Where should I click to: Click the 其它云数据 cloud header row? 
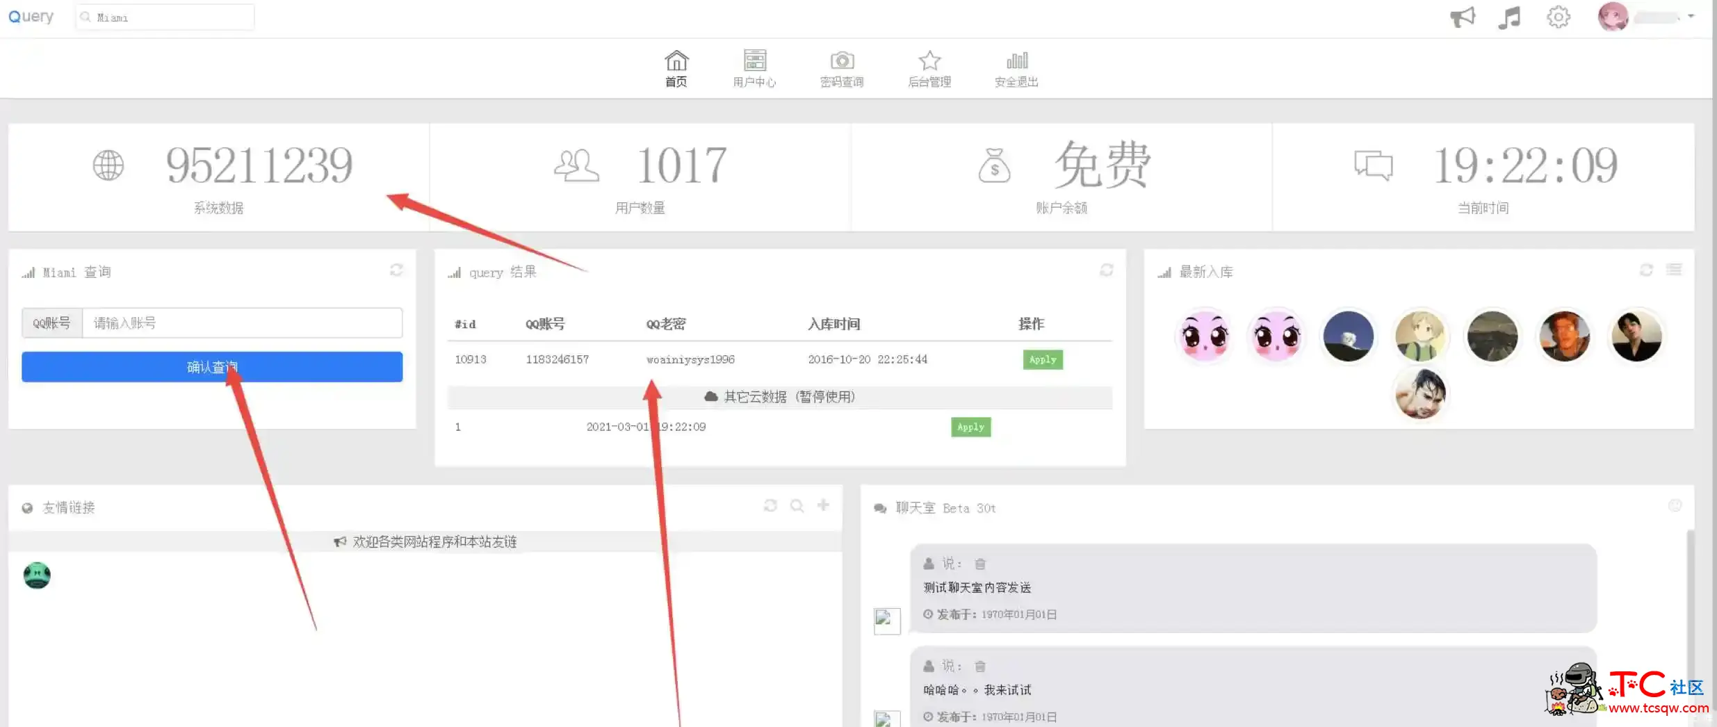pos(780,397)
